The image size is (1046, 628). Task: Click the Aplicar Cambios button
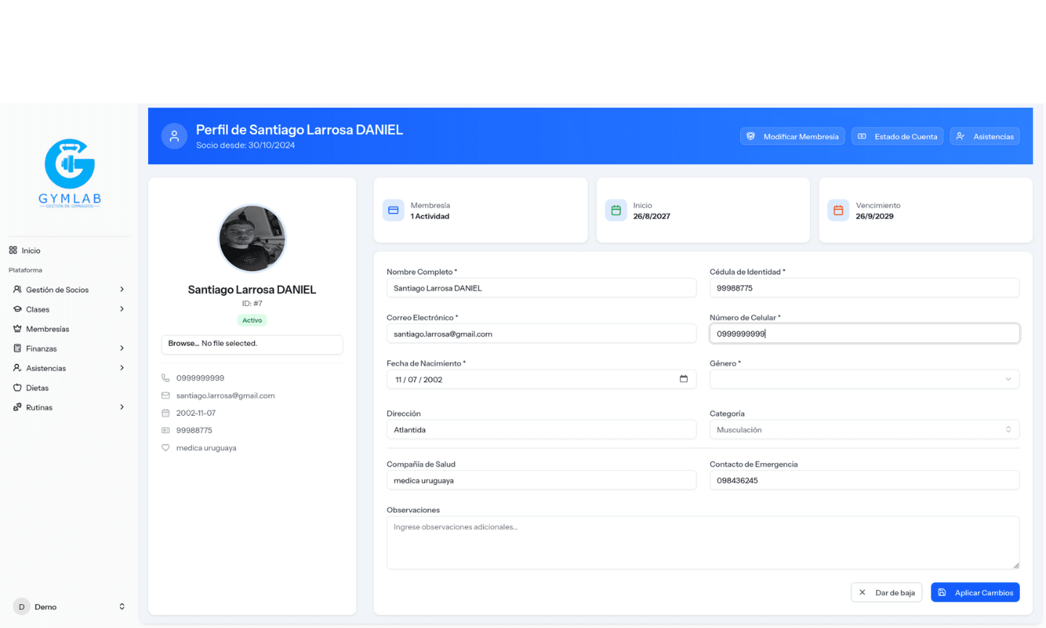pos(976,592)
